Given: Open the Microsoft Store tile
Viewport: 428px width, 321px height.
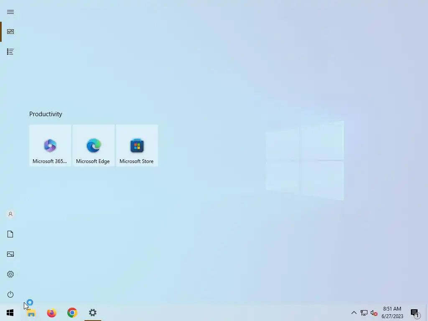Looking at the screenshot, I should (x=137, y=145).
